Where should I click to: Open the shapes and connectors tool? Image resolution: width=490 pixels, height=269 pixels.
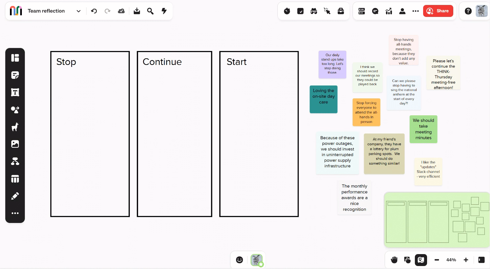click(x=15, y=110)
